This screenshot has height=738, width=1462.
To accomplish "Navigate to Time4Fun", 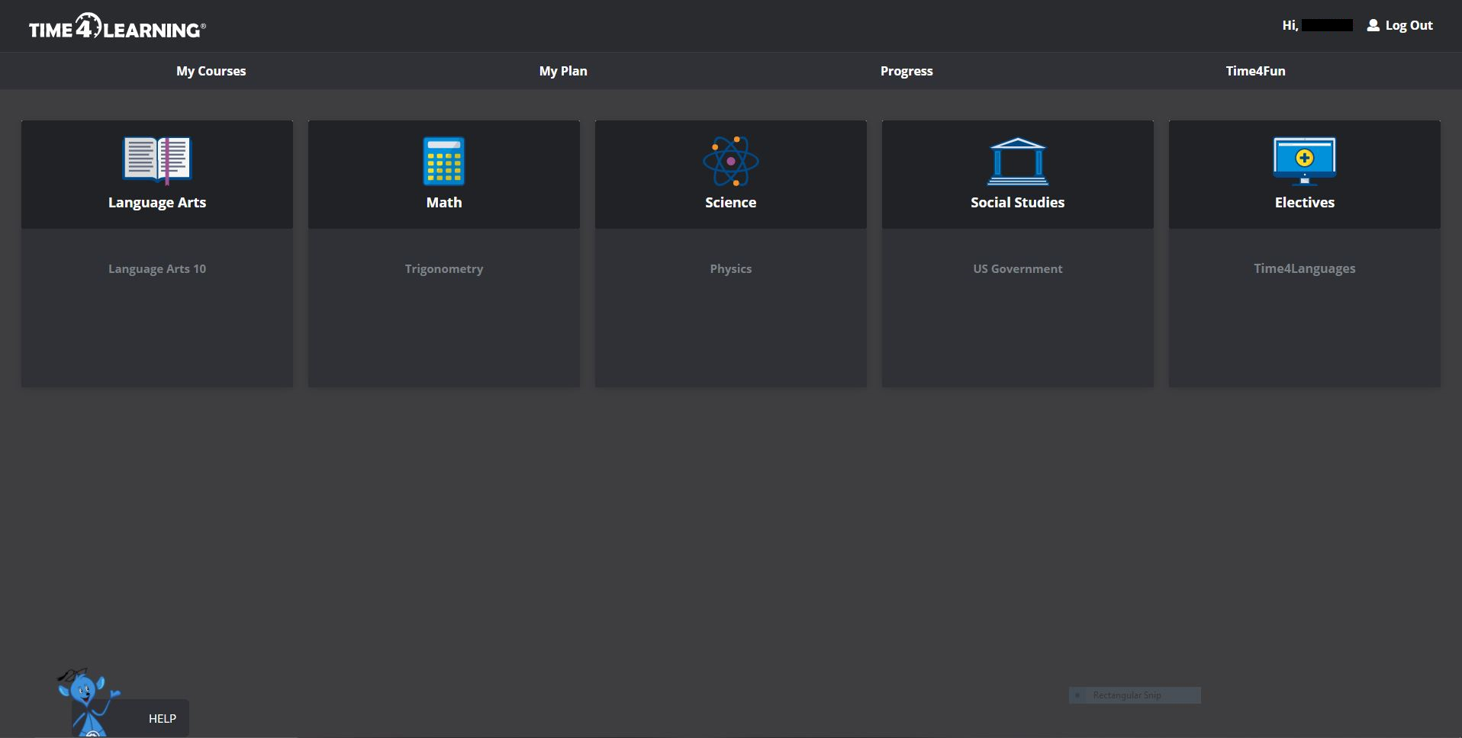I will (x=1254, y=71).
